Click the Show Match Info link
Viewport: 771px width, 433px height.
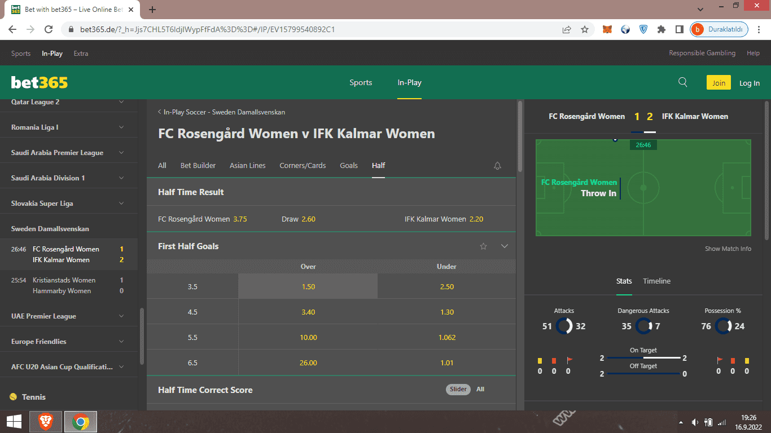[728, 249]
